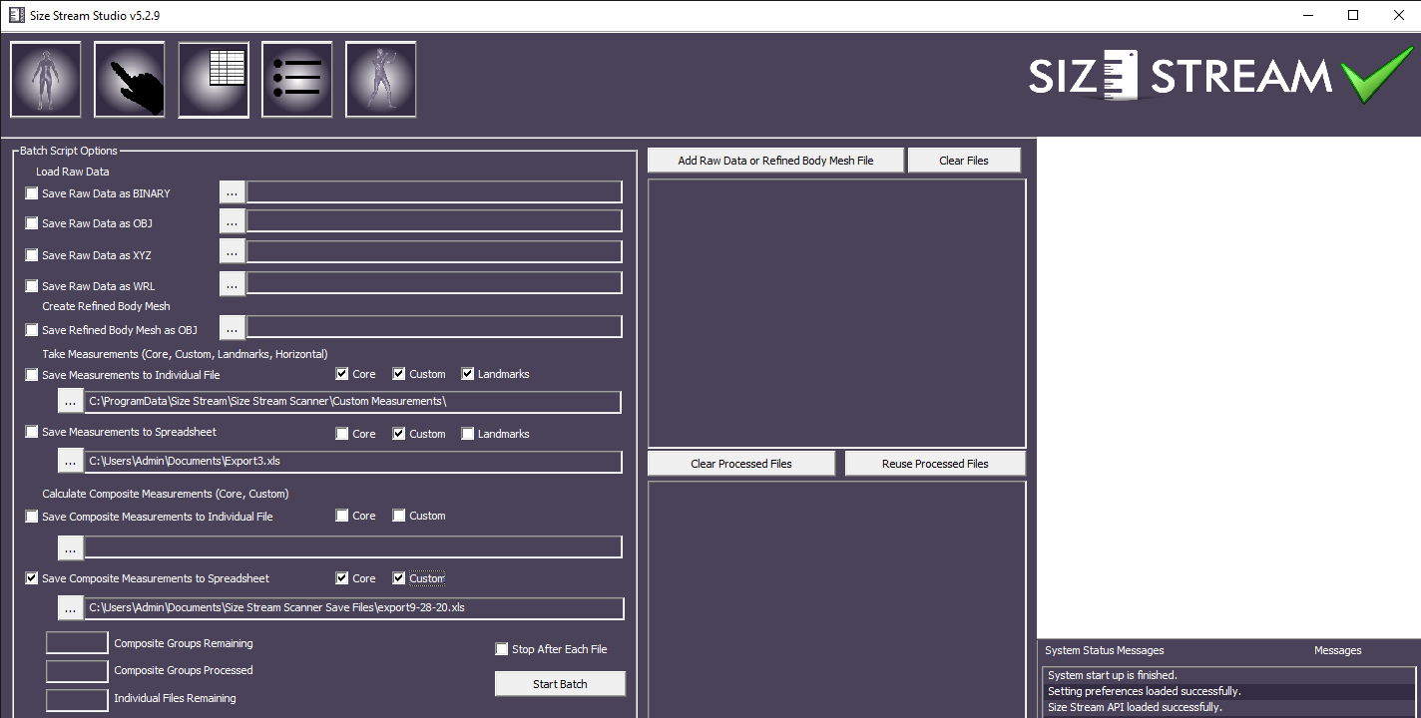Viewport: 1421px width, 718px height.
Task: Click the Raw Data BINARY path field
Action: (x=434, y=192)
